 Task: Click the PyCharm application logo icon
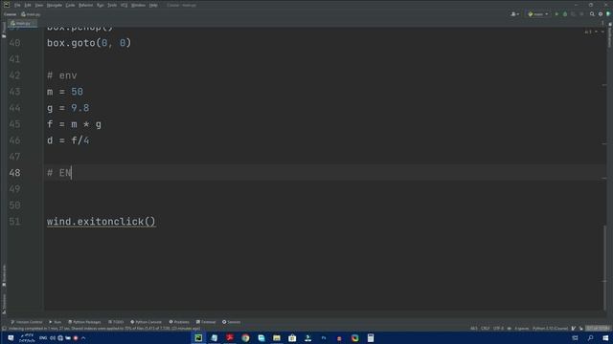pyautogui.click(x=7, y=5)
